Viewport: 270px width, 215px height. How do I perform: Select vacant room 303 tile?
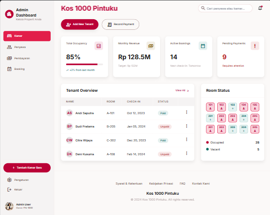pos(233,129)
